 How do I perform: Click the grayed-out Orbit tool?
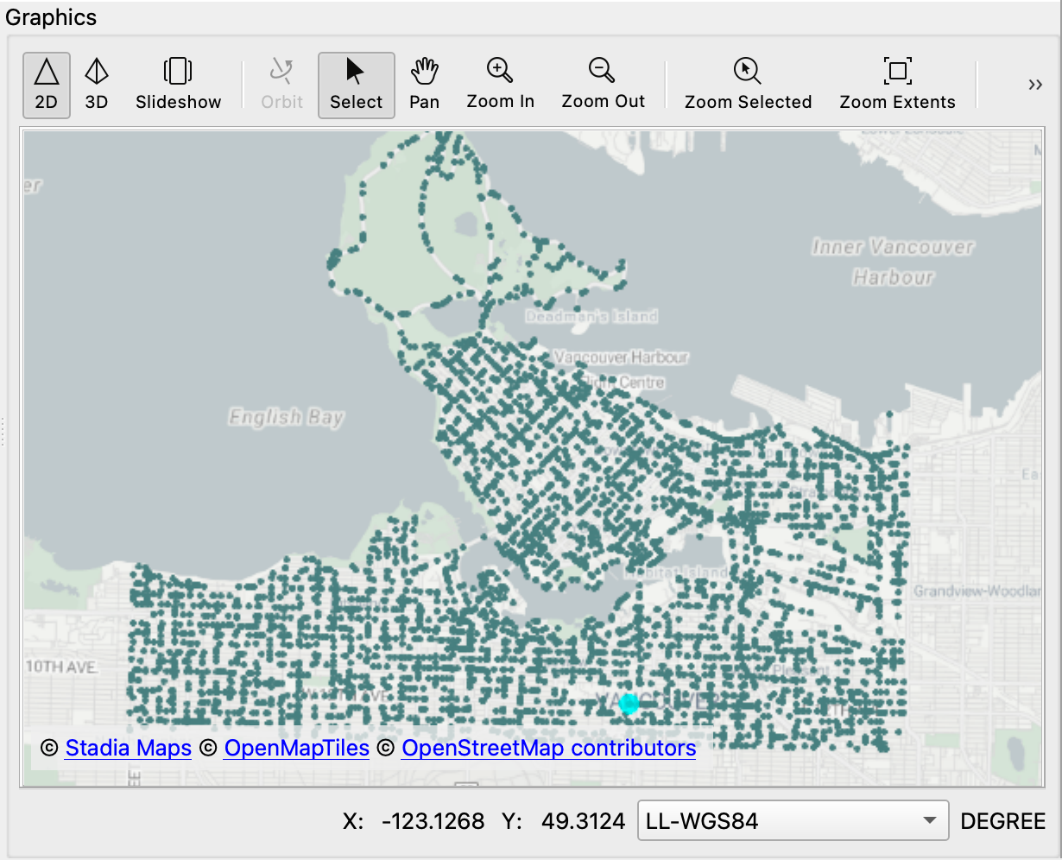point(281,84)
